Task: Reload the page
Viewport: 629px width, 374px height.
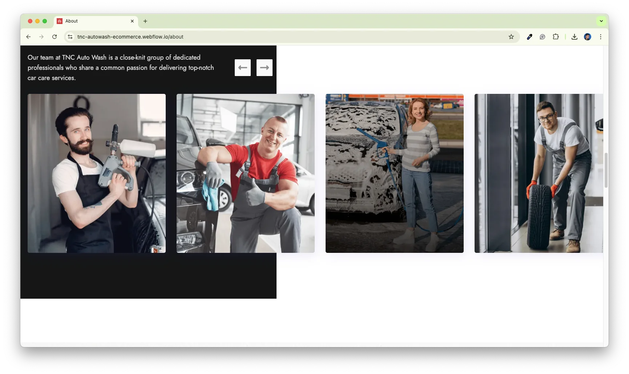Action: coord(55,37)
